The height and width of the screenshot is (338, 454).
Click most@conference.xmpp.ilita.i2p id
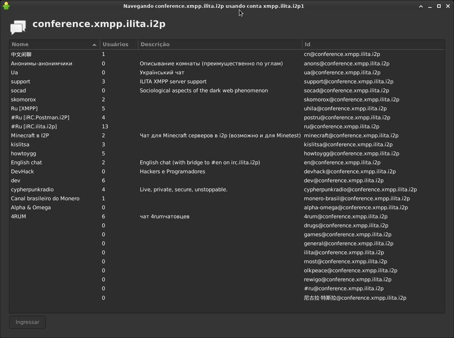coord(345,261)
